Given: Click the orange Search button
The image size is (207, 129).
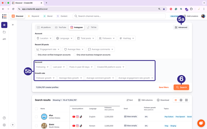Looking at the screenshot, I should (x=181, y=87).
